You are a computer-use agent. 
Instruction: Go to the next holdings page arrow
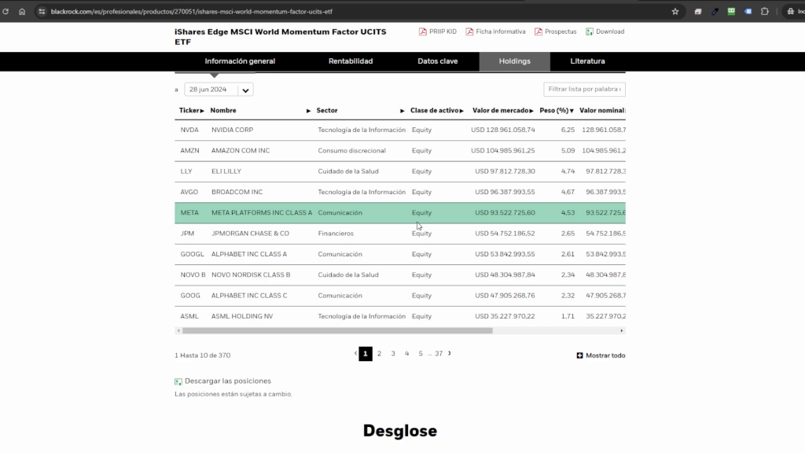click(x=450, y=353)
